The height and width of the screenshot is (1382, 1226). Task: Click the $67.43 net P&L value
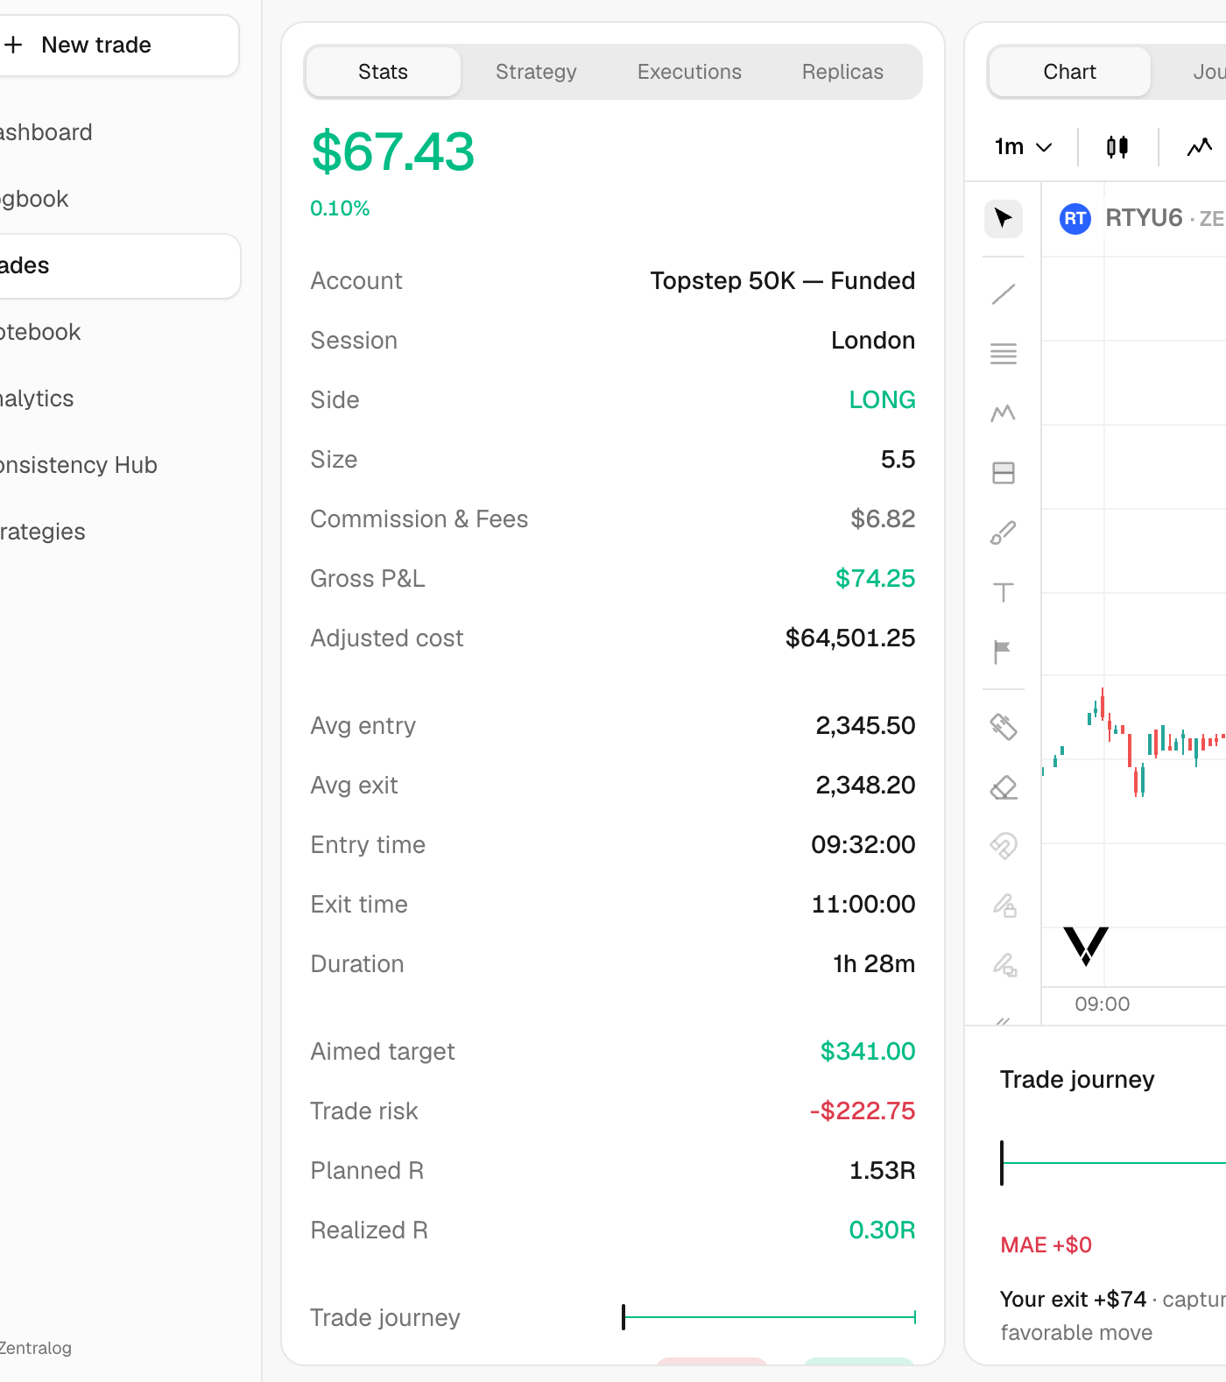[393, 152]
